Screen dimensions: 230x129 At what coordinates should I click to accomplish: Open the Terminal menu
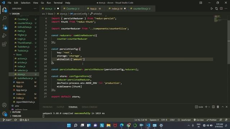click(x=58, y=3)
